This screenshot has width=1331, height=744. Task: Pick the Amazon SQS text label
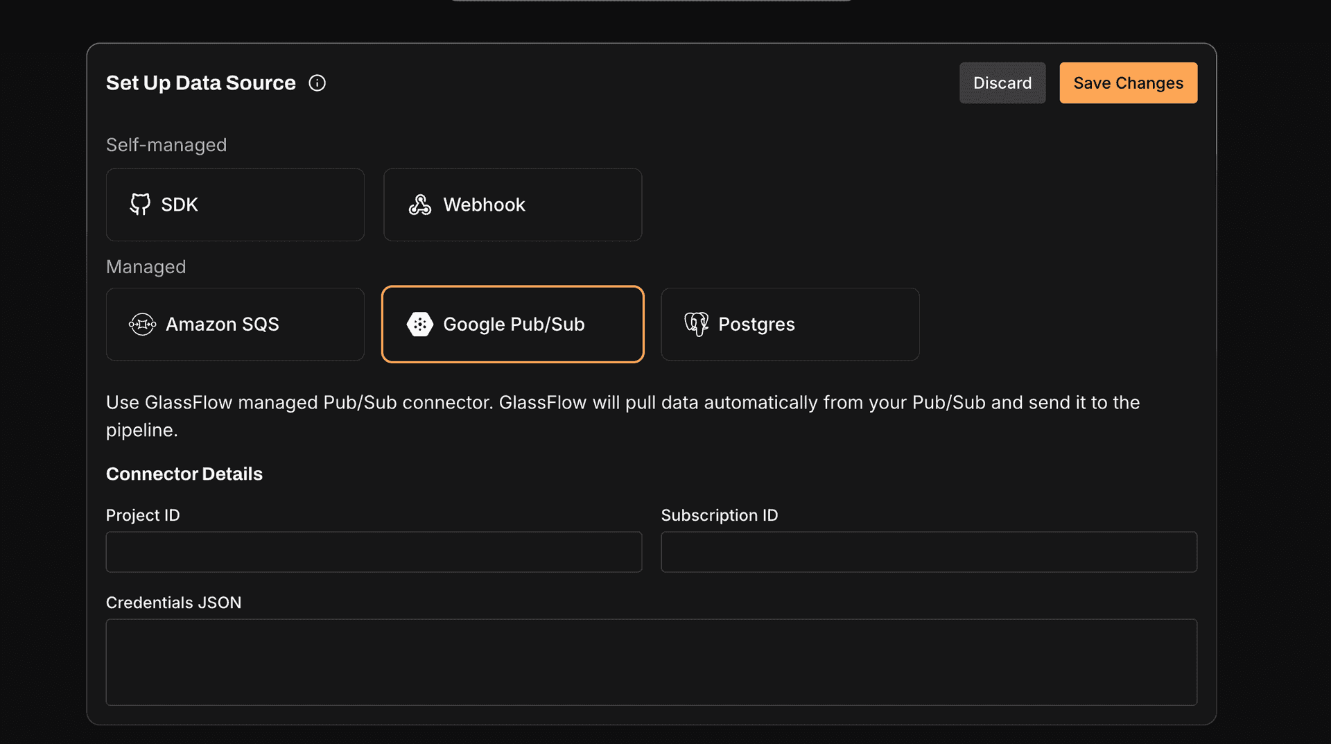(222, 325)
